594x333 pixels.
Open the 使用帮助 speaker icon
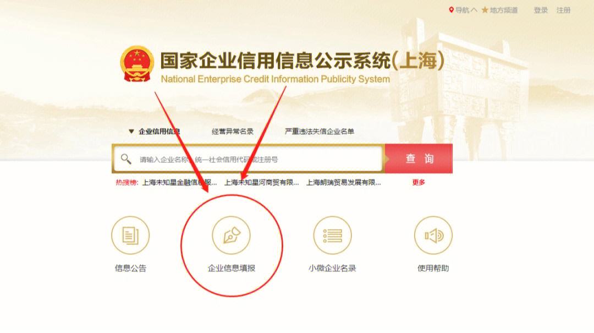tap(433, 235)
